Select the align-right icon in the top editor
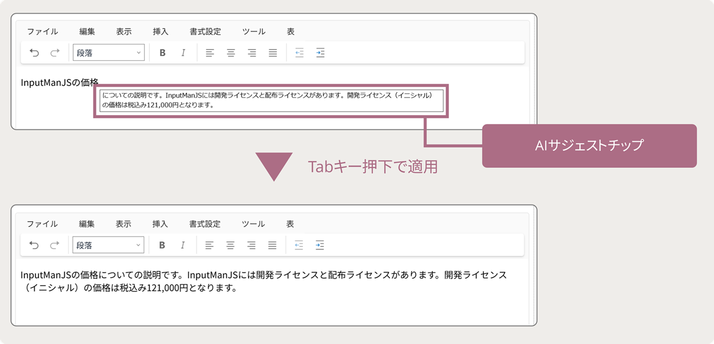The height and width of the screenshot is (344, 714). 252,53
